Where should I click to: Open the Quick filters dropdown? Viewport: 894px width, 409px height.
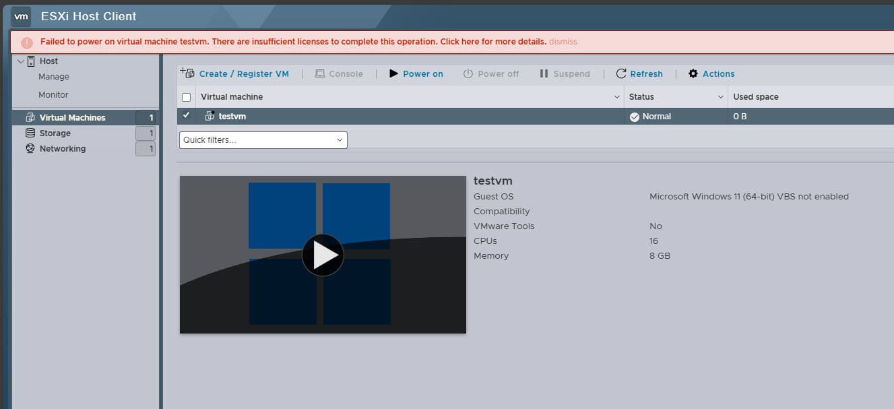[x=263, y=139]
